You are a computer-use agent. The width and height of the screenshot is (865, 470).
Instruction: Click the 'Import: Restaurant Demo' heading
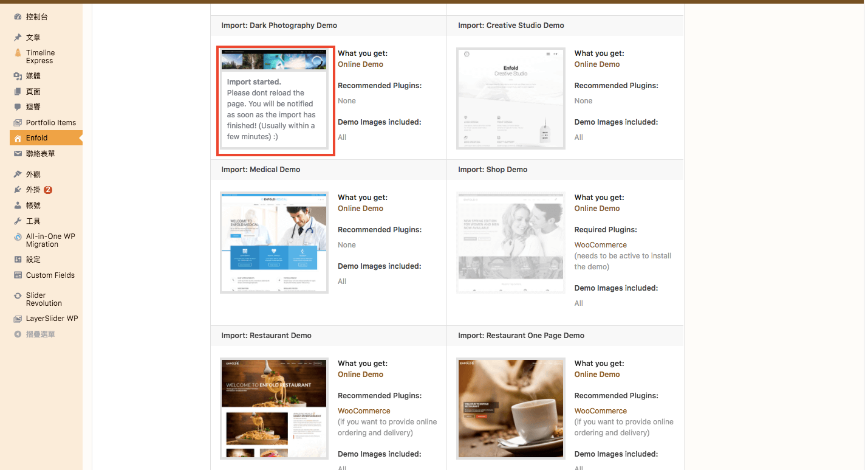point(266,336)
